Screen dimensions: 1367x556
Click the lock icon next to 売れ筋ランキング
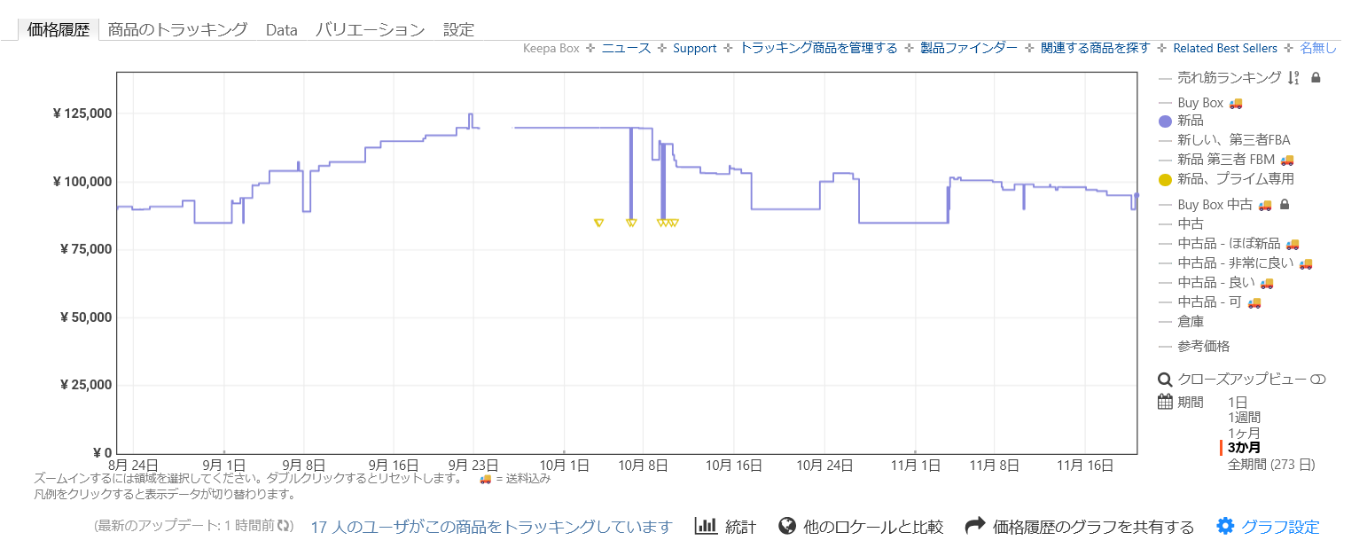pyautogui.click(x=1316, y=78)
